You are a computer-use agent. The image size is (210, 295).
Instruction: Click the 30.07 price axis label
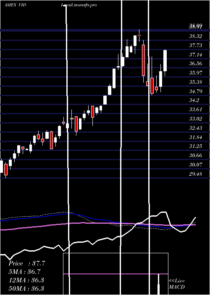196,165
